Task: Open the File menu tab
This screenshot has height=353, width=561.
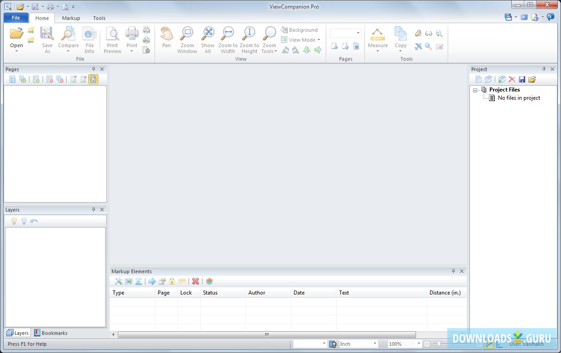Action: pyautogui.click(x=16, y=18)
